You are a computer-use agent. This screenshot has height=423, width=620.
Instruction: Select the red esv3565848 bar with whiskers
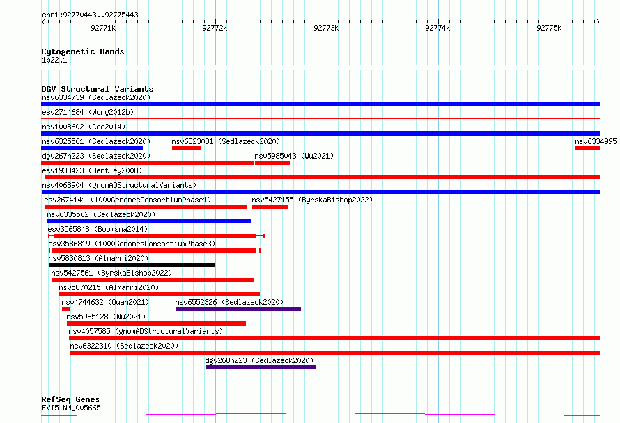(156, 236)
